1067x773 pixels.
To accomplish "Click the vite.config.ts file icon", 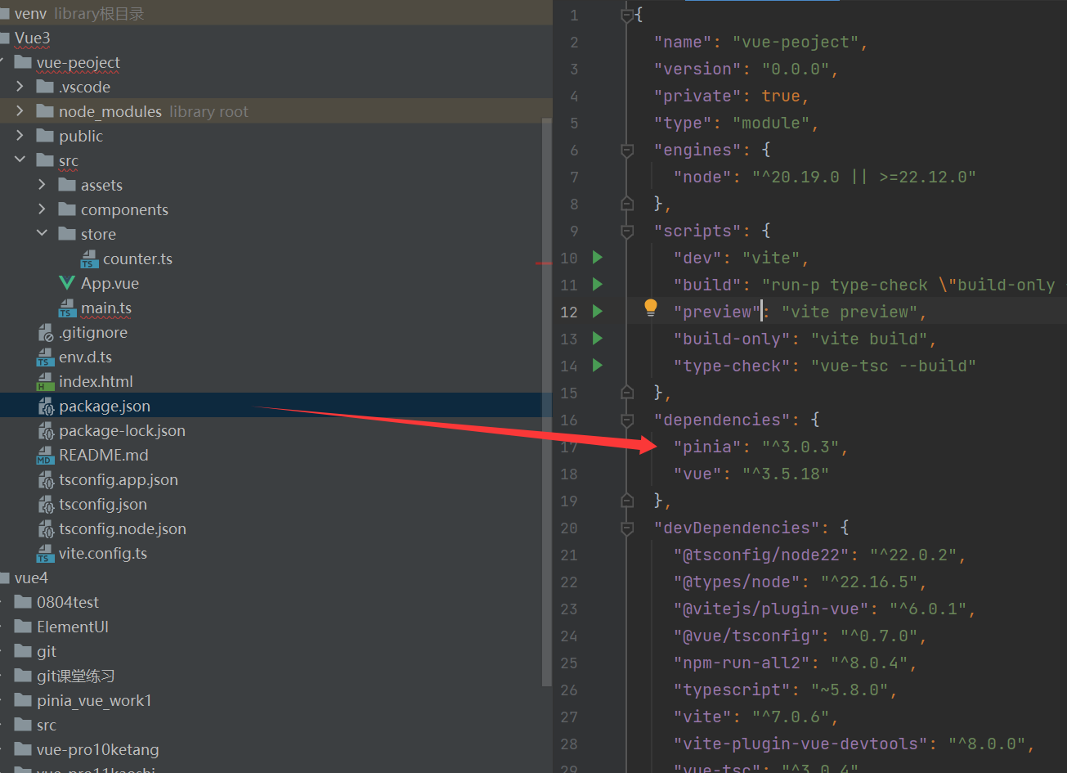I will pyautogui.click(x=45, y=554).
